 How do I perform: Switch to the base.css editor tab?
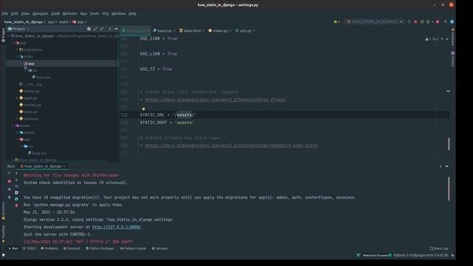pyautogui.click(x=164, y=31)
